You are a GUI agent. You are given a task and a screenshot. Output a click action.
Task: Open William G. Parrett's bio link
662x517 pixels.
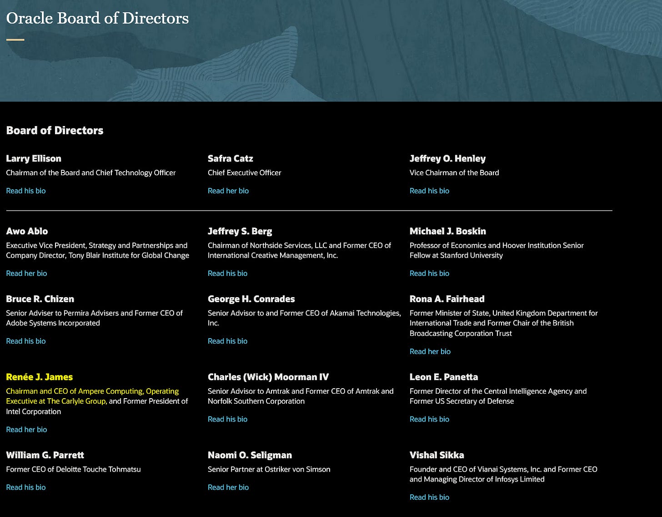coord(26,487)
